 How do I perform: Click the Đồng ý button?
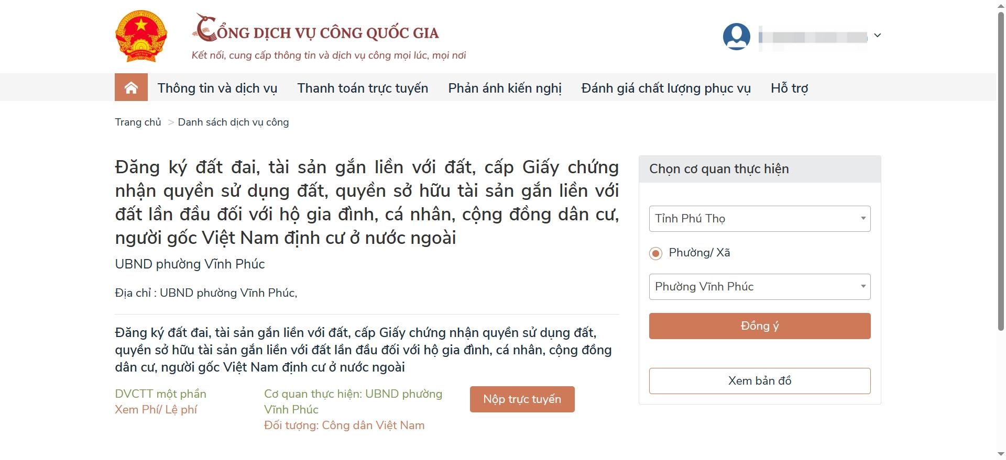click(759, 326)
